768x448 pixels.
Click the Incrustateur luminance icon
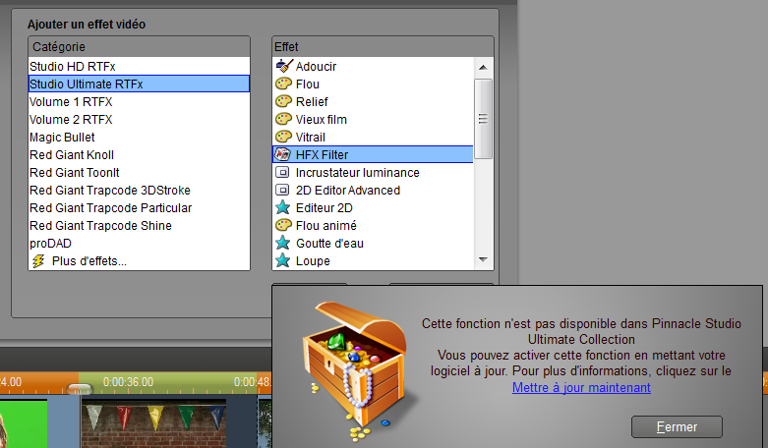(x=282, y=172)
